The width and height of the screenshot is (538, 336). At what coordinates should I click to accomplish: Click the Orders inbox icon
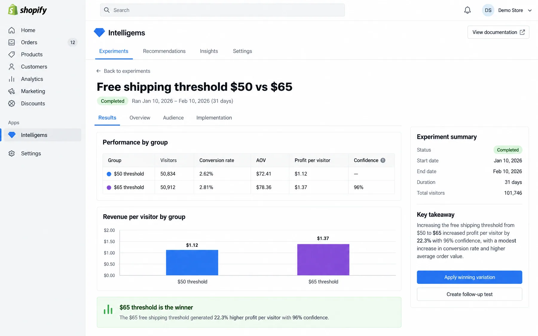pos(12,42)
